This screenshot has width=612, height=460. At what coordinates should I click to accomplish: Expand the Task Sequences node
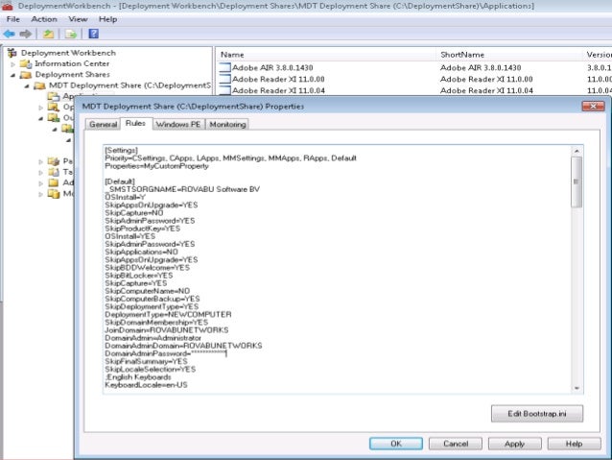point(41,172)
